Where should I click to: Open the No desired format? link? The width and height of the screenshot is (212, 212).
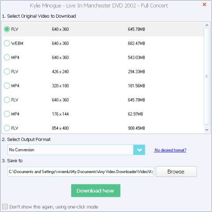click(x=170, y=150)
